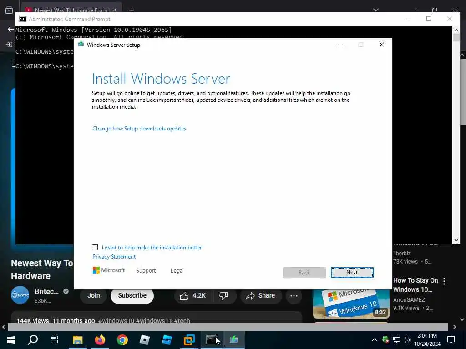
Task: Show hidden system tray icons
Action: click(x=375, y=340)
